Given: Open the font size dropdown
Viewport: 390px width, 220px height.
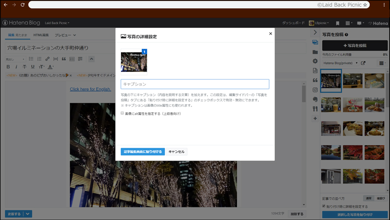Looking at the screenshot, I should tap(41, 67).
